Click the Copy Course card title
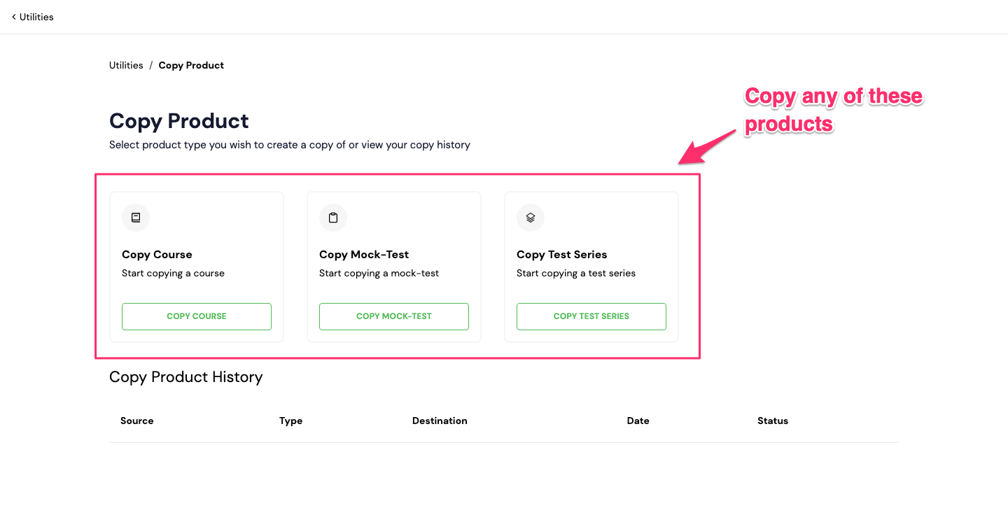The width and height of the screenshot is (1008, 522). (x=157, y=255)
